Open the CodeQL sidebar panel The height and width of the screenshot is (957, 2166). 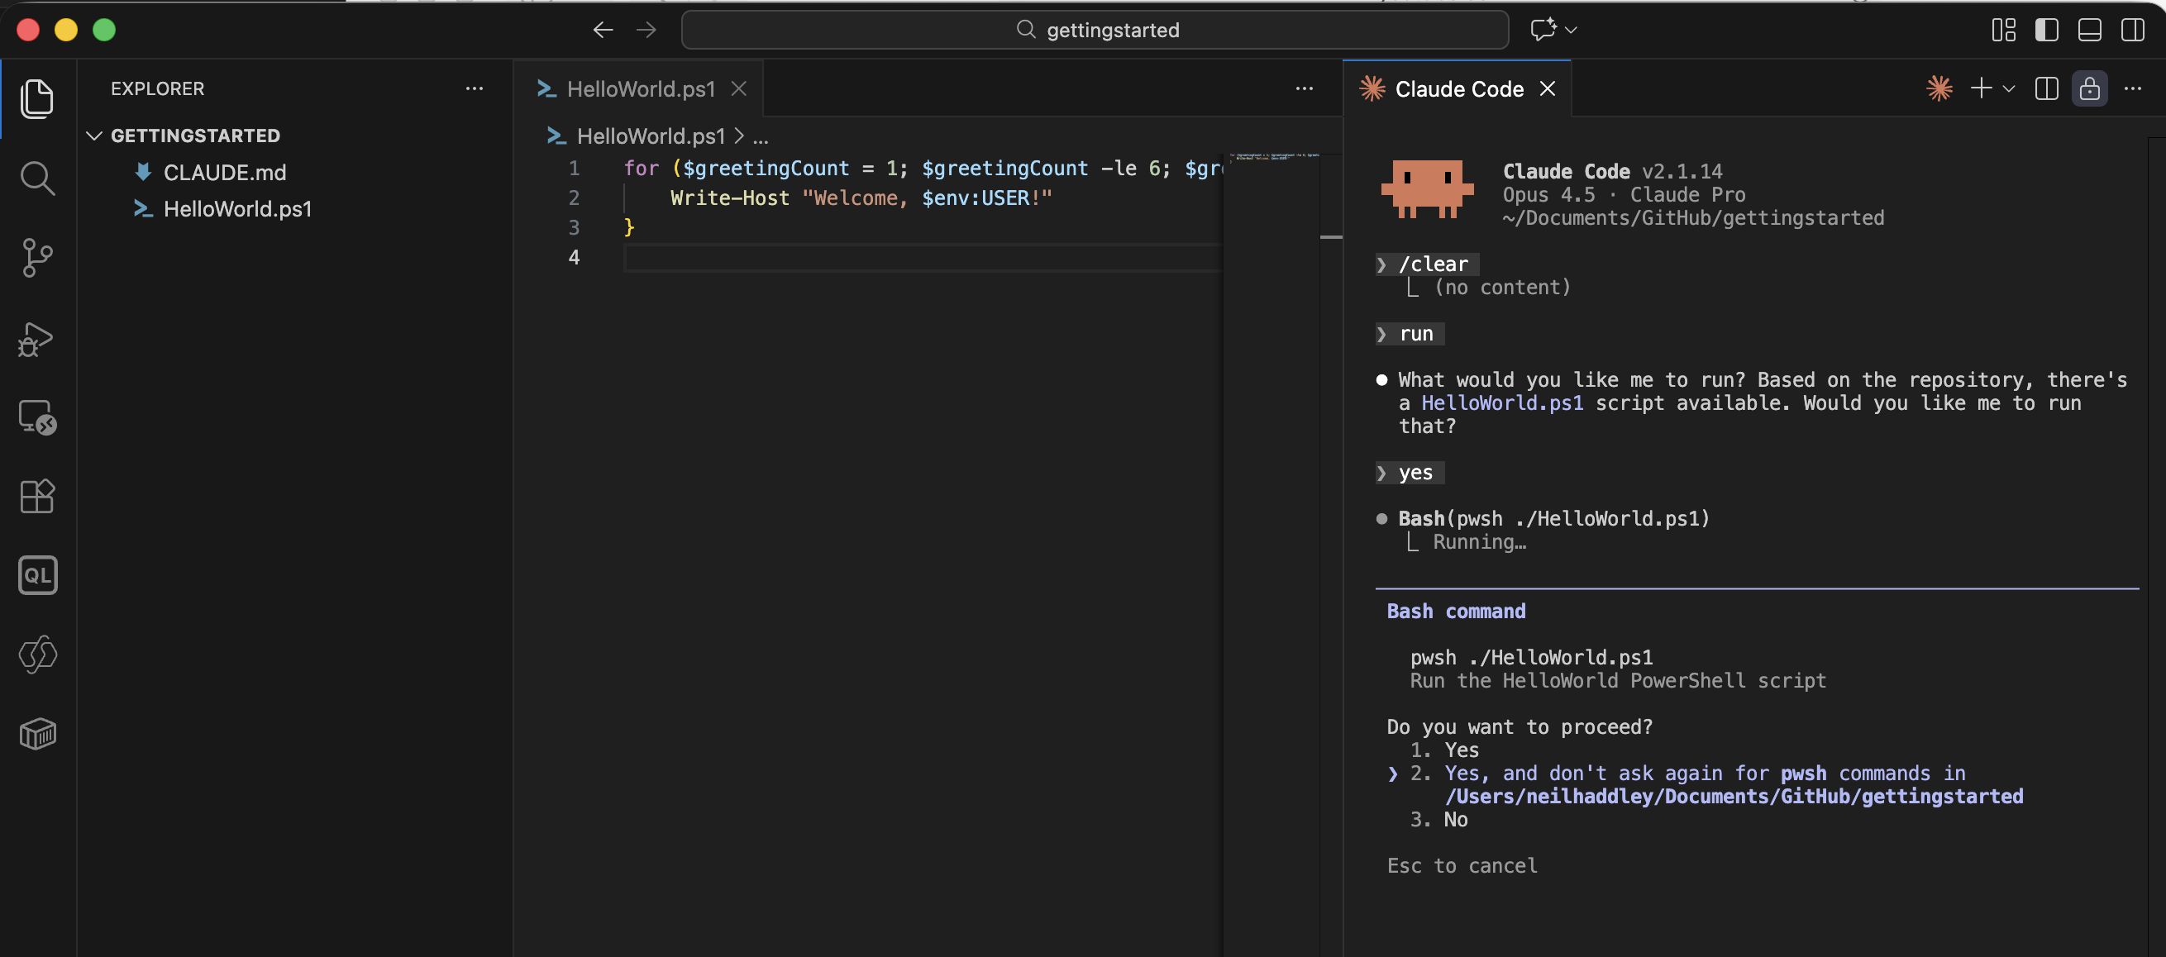tap(38, 574)
